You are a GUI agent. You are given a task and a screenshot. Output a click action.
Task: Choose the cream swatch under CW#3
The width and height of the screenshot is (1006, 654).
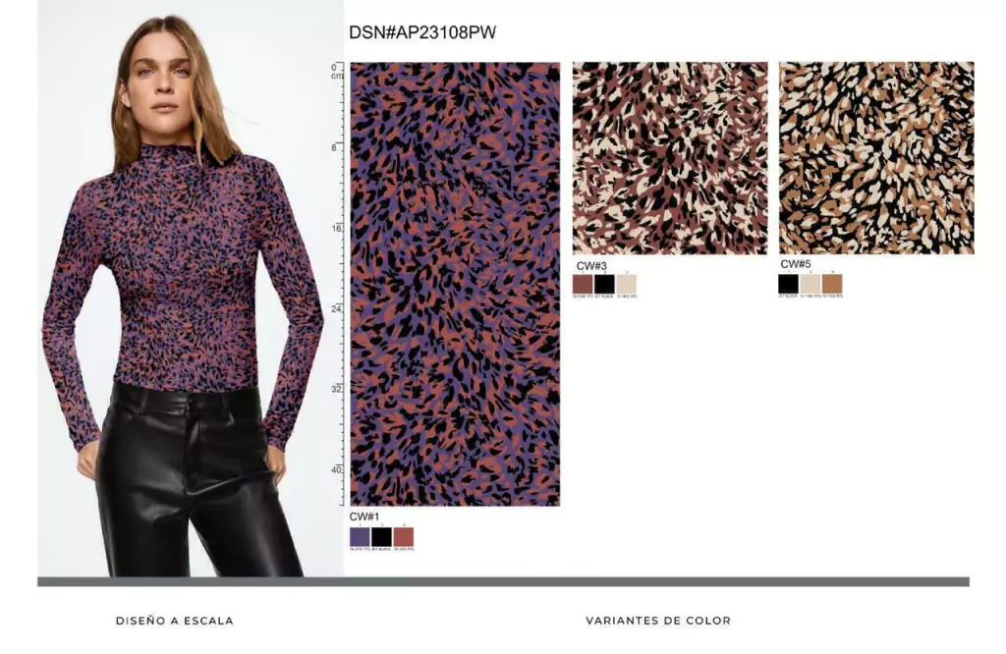click(x=626, y=284)
